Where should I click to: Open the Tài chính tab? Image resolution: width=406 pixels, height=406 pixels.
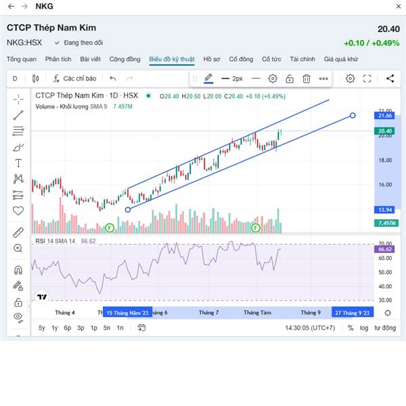point(302,60)
